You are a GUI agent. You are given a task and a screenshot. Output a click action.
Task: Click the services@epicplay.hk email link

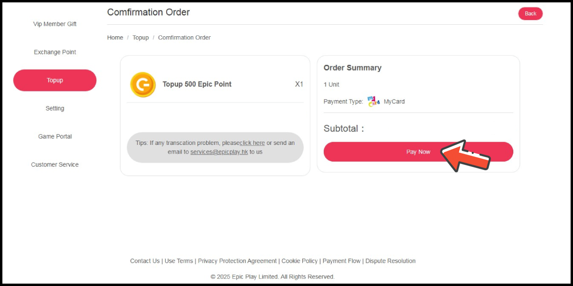(219, 152)
